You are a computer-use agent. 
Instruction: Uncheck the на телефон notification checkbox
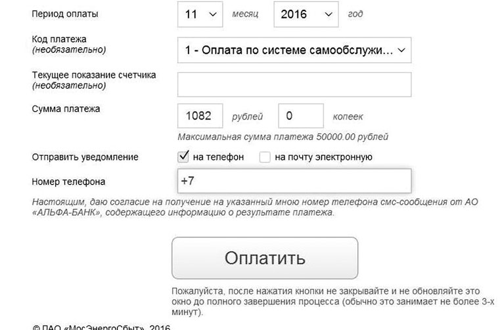click(x=183, y=156)
